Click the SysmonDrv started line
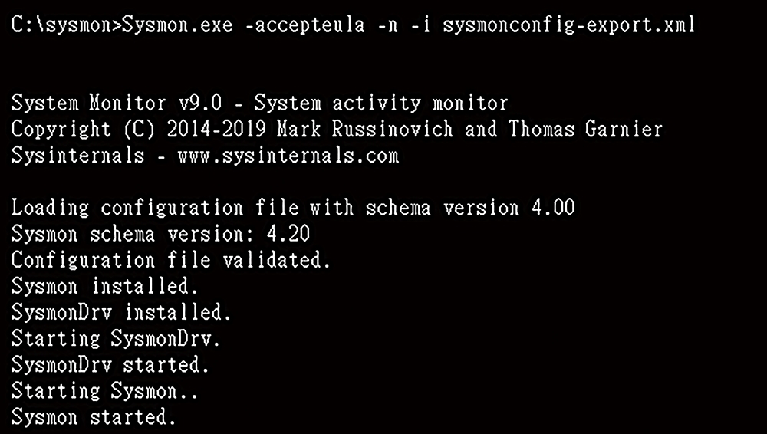Image resolution: width=767 pixels, height=434 pixels. coord(110,364)
